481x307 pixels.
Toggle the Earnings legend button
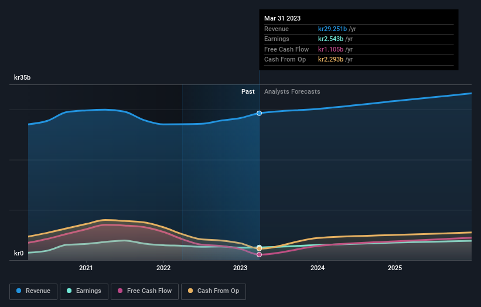tap(84, 291)
